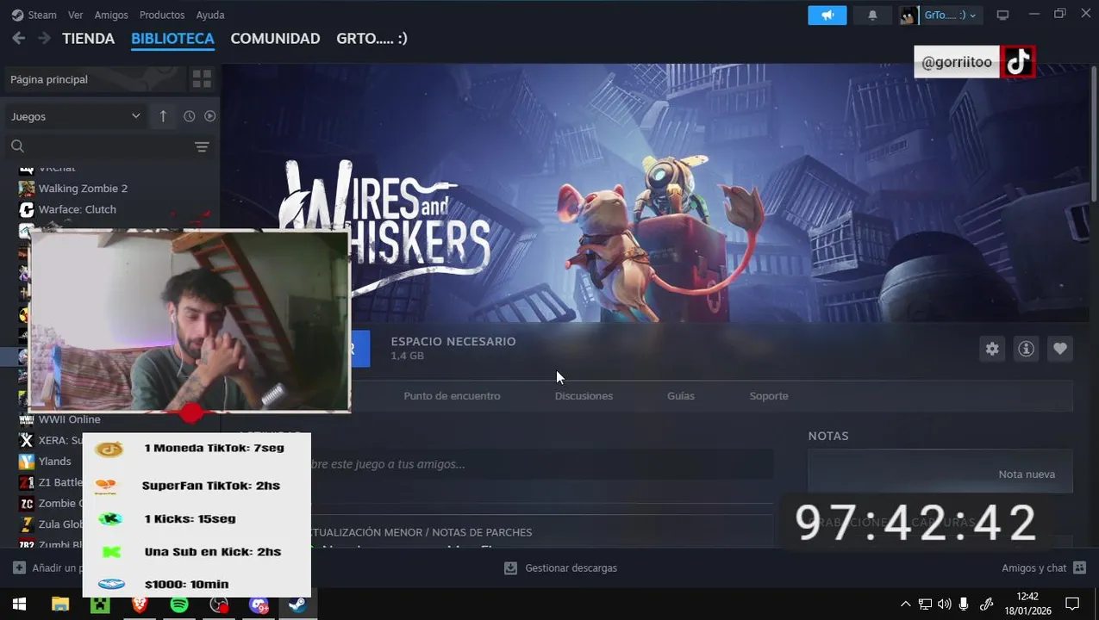Go back with the left arrow

tap(18, 39)
